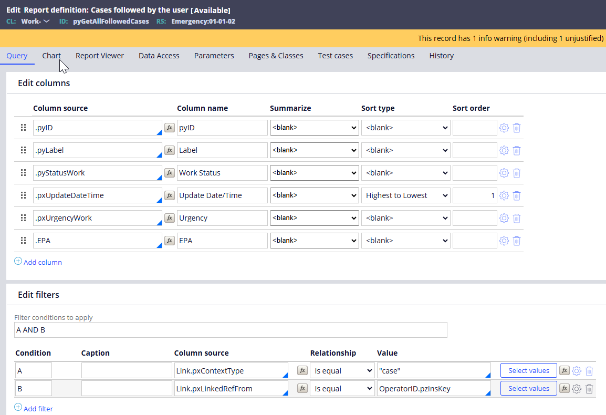Open gear settings for Label column row

tap(504, 150)
